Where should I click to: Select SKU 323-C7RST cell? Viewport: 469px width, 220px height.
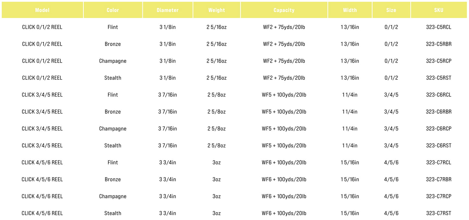tap(438, 213)
